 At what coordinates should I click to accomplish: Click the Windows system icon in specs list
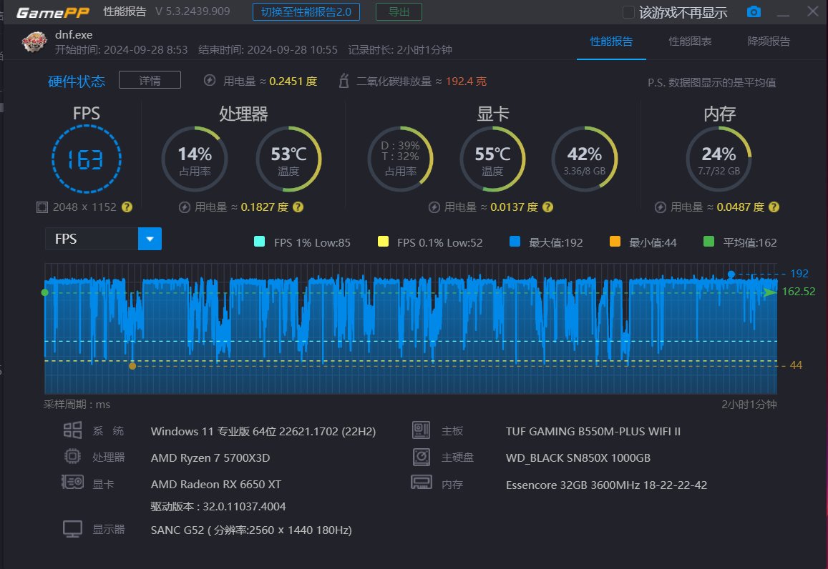(72, 430)
